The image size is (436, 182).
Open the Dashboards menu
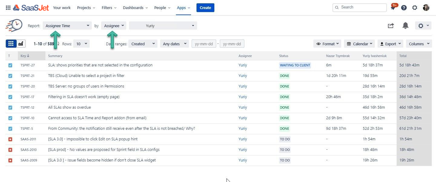pos(135,8)
